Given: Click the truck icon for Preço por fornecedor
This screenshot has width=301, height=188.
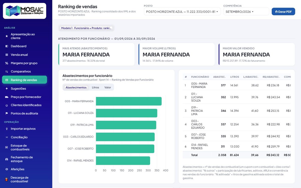Looking at the screenshot, I should tap(7, 97).
